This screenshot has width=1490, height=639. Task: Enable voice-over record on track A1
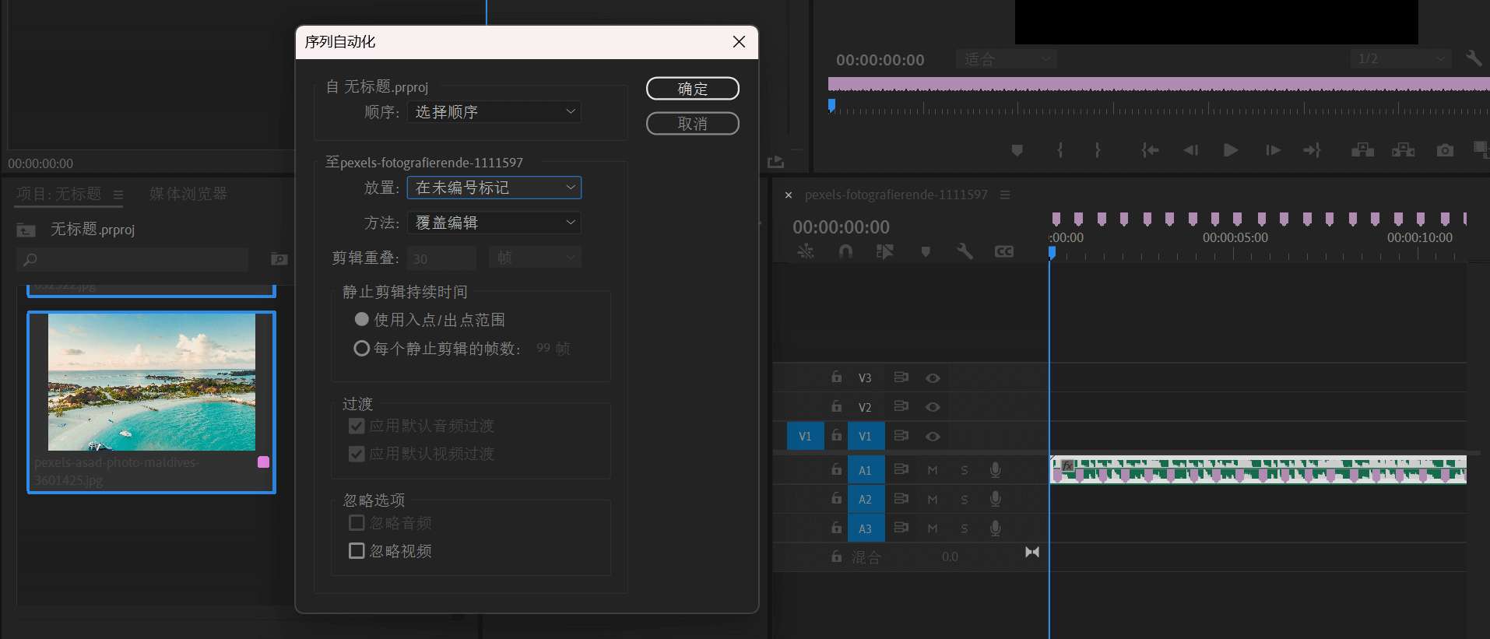pyautogui.click(x=995, y=469)
